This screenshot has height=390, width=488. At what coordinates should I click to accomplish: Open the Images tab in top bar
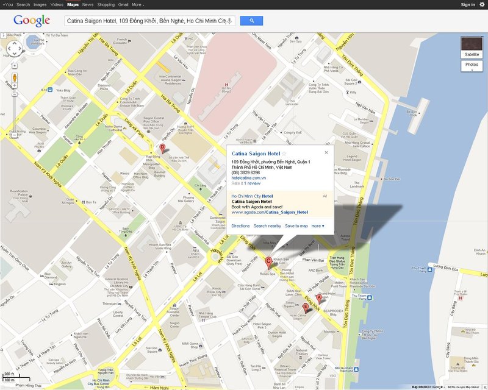40,5
